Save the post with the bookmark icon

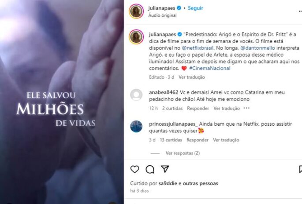301,169
